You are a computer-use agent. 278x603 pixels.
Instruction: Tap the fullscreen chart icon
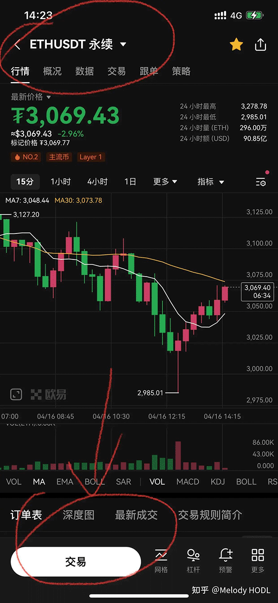pyautogui.click(x=16, y=395)
